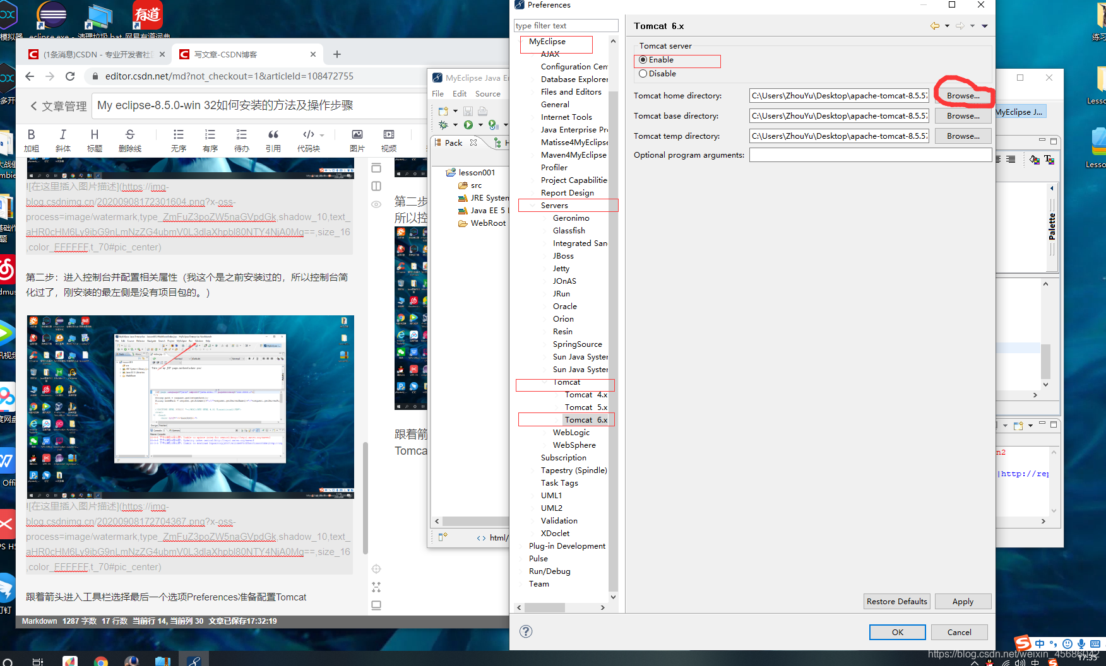The image size is (1106, 666).
Task: Confirm preferences with OK
Action: click(x=897, y=633)
